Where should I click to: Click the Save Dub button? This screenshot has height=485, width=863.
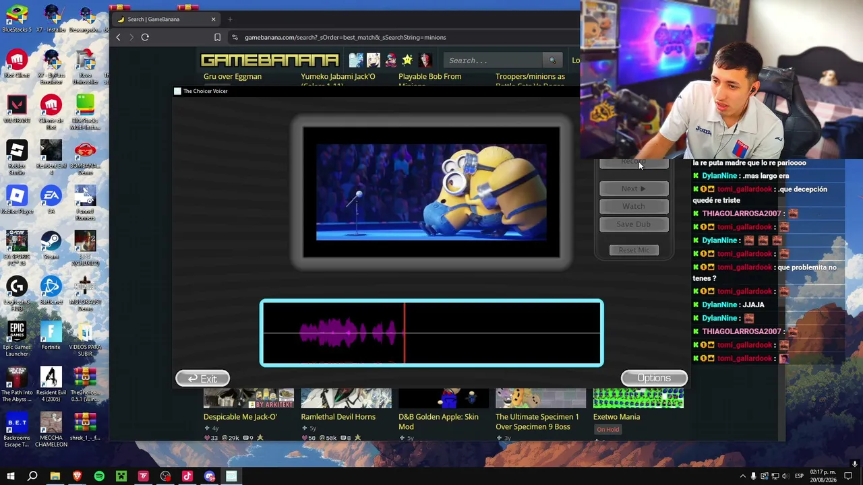pos(634,224)
